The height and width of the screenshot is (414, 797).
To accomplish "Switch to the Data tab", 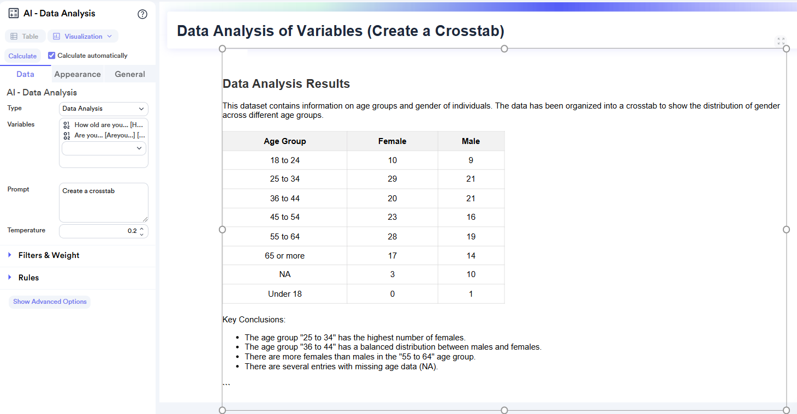I will point(25,74).
